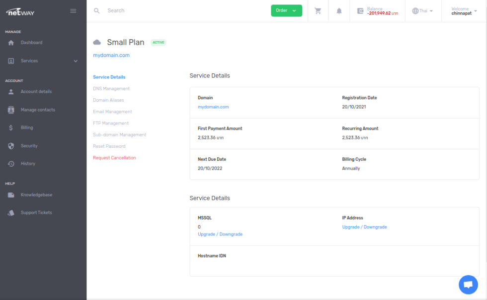Click the notification bell icon
487x300 pixels.
pos(339,11)
